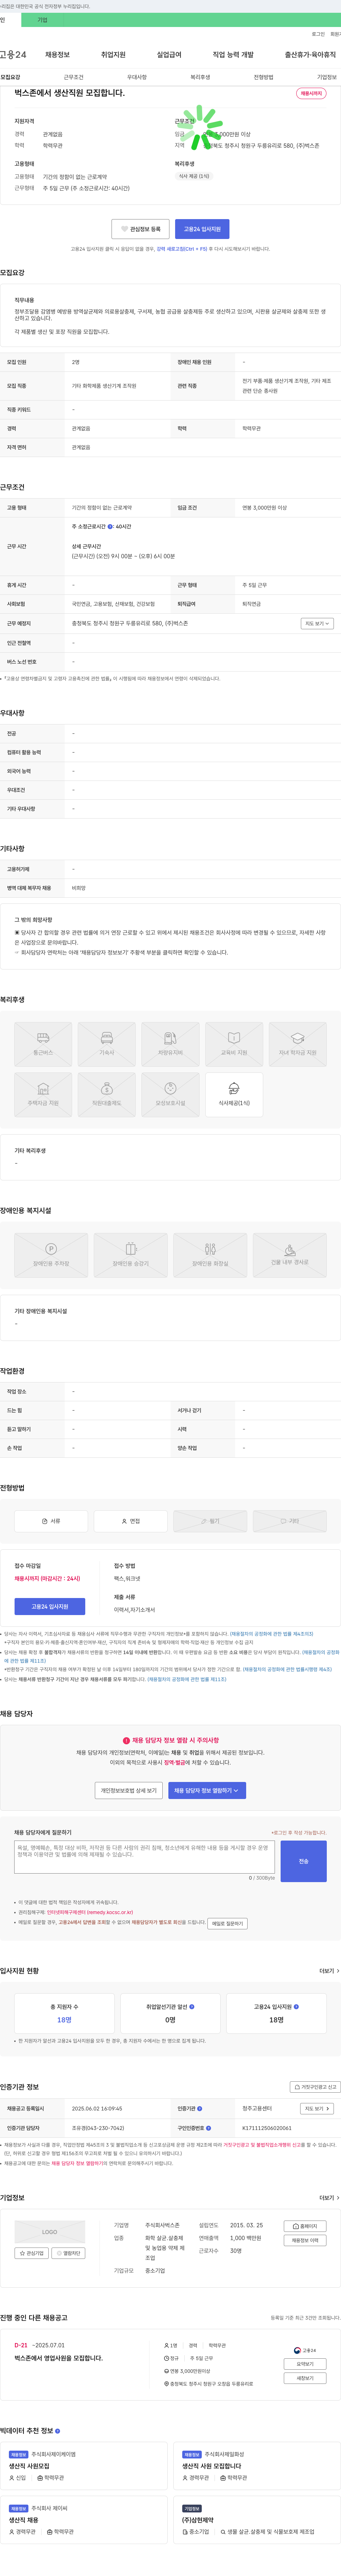Switch to the 우대사항 section tab

(x=137, y=77)
